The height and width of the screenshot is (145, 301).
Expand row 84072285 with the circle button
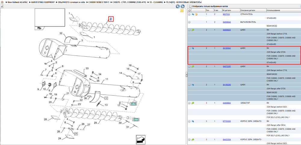click(x=189, y=67)
